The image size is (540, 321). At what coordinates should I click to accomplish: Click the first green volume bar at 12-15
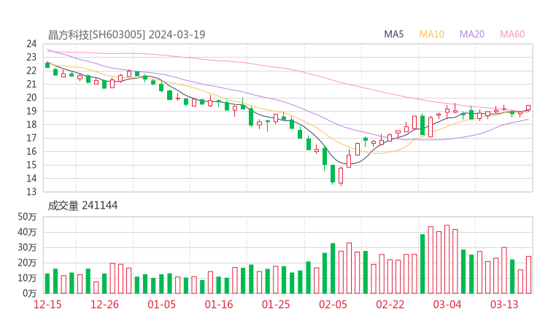coord(47,284)
